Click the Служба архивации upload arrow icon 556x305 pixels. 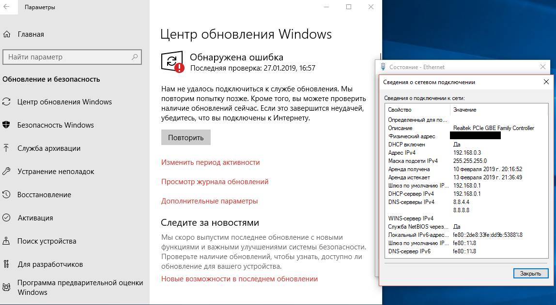[x=6, y=148]
